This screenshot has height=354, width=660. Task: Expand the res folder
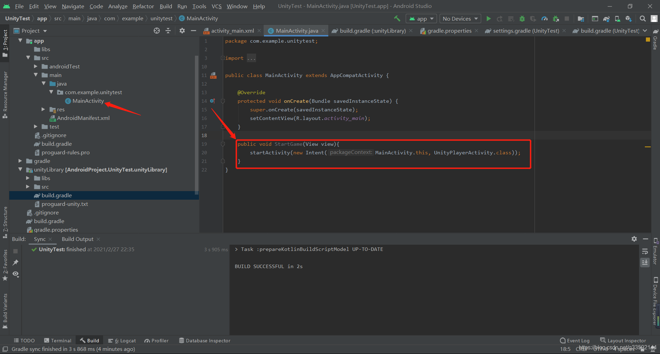43,109
